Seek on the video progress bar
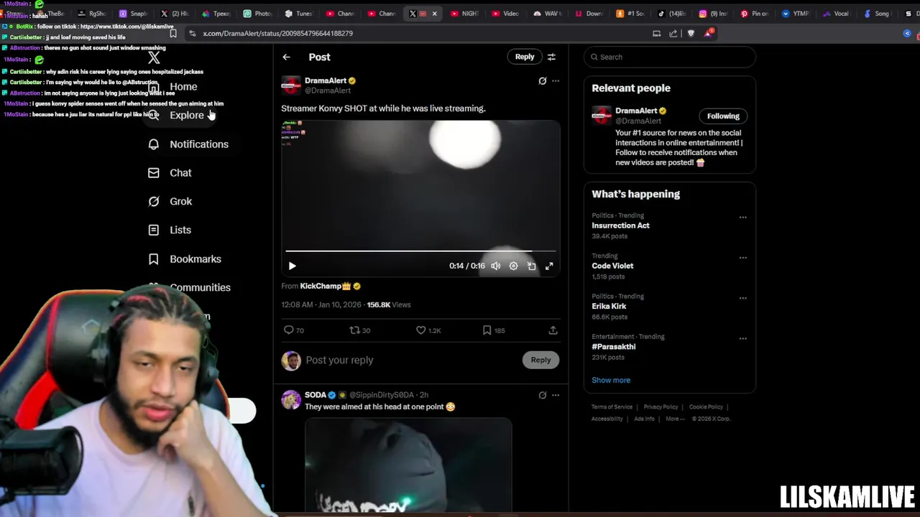This screenshot has height=517, width=920. (420, 251)
